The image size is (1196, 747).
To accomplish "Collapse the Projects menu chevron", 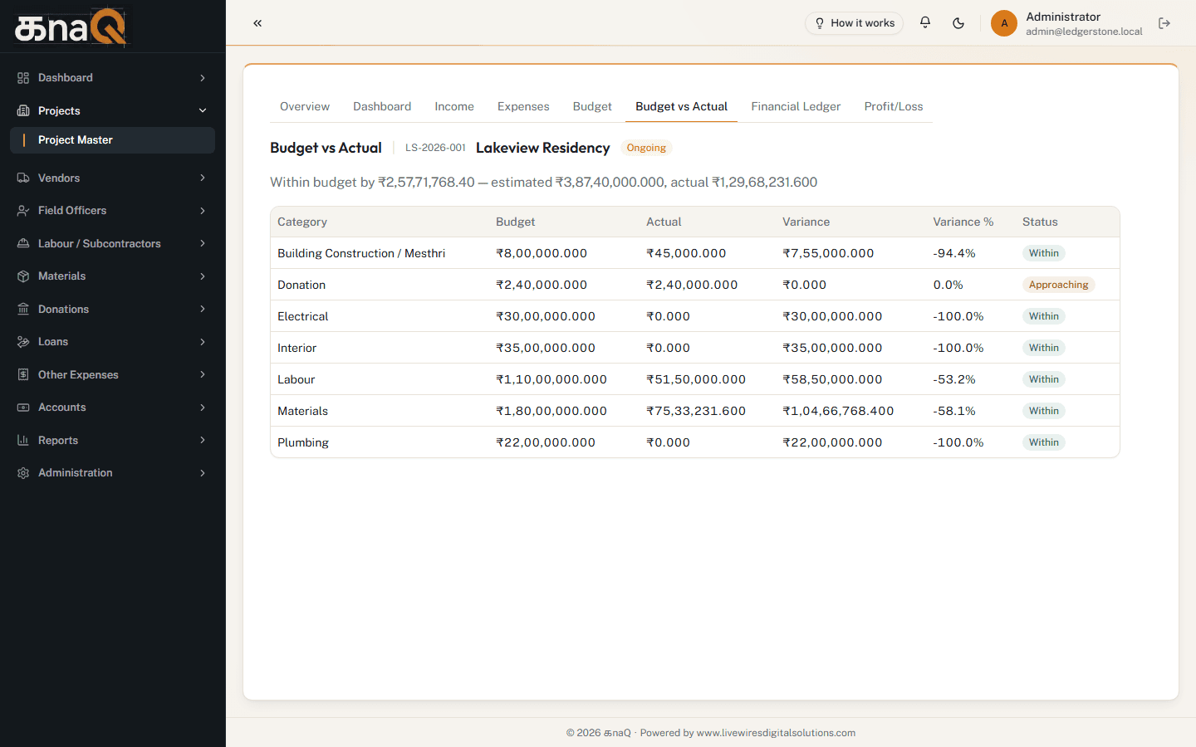I will click(x=203, y=110).
